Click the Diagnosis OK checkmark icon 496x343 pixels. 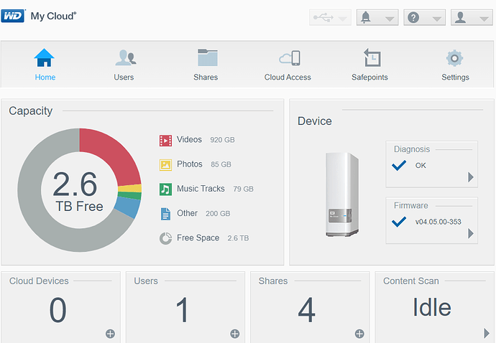[399, 165]
